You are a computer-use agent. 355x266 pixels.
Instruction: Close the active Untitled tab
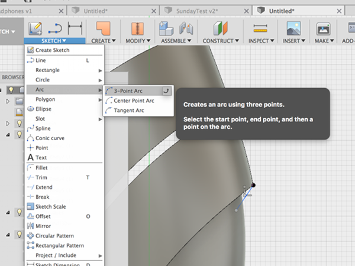tap(339, 11)
